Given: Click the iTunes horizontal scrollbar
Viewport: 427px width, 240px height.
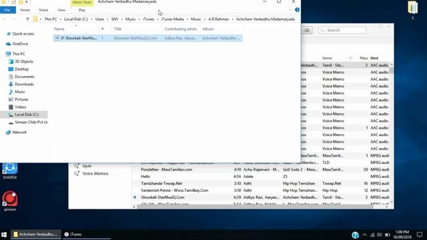Looking at the screenshot, I should click(x=255, y=207).
